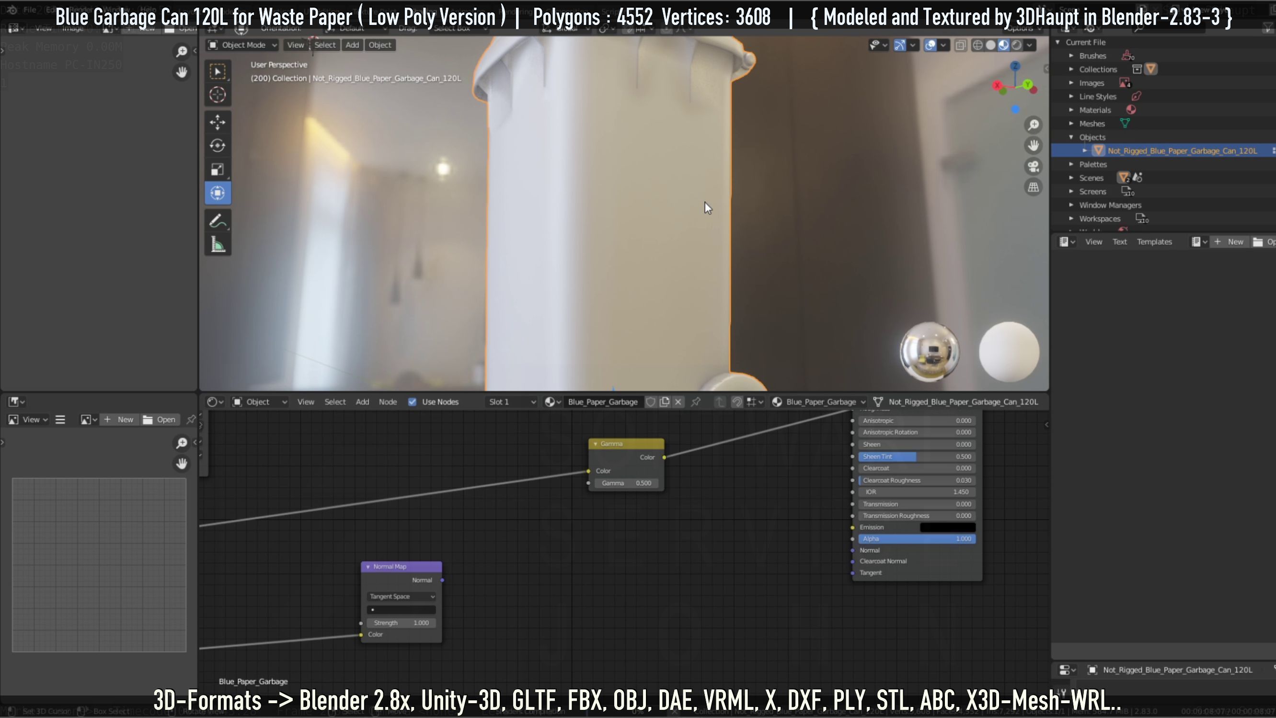Pin the Blue_Paper_Garbage material node tree
Screen dimensions: 1276x718
pyautogui.click(x=695, y=402)
